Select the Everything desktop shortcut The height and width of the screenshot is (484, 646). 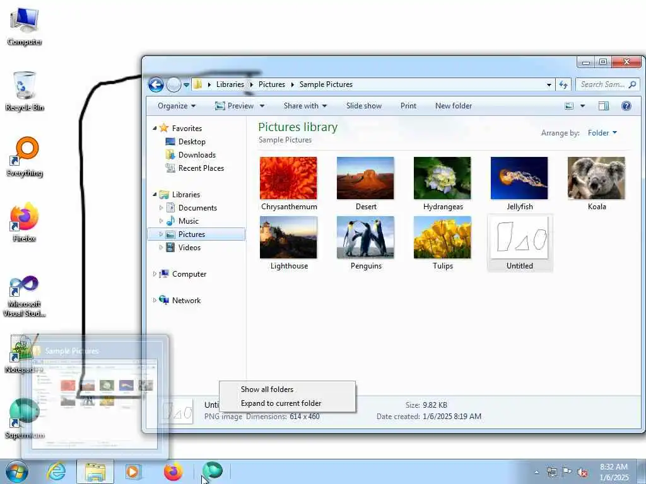[25, 157]
